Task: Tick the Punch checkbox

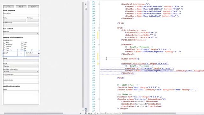Action: click(4, 50)
